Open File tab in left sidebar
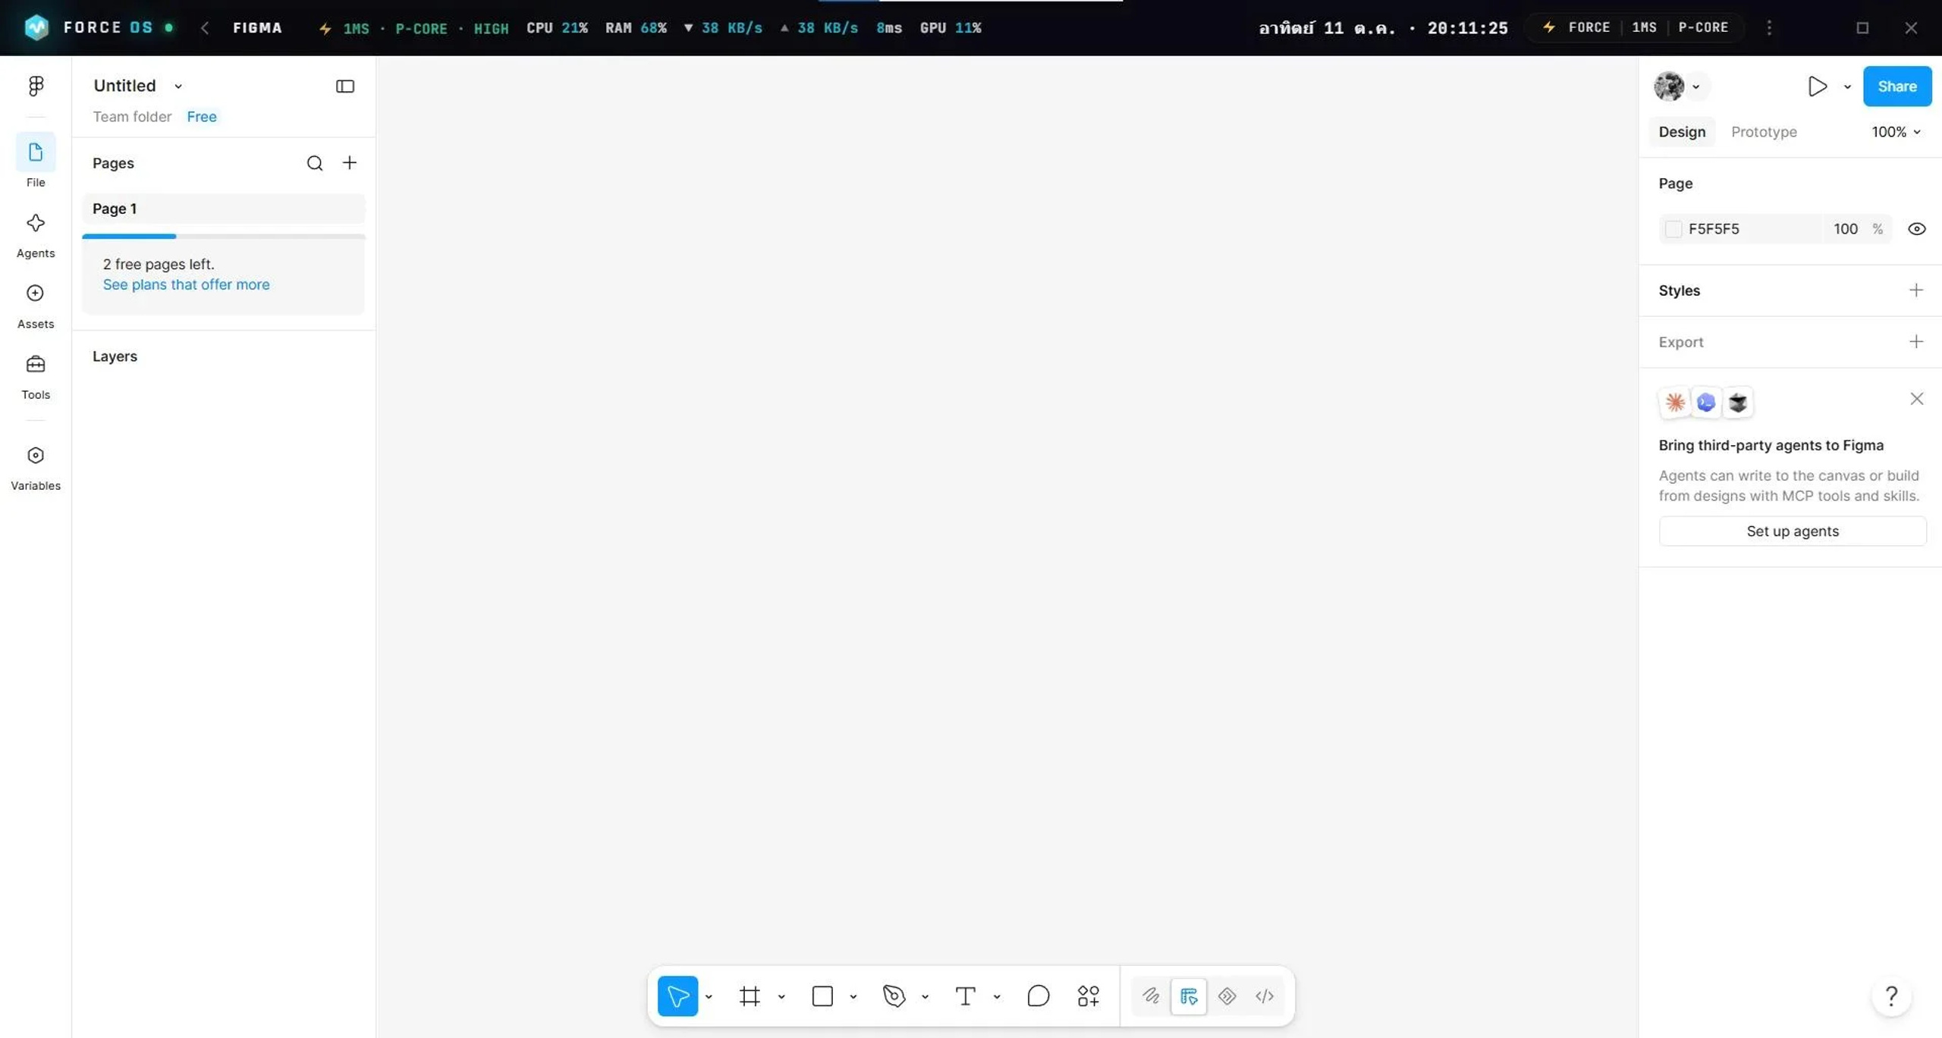This screenshot has width=1942, height=1038. pos(36,162)
